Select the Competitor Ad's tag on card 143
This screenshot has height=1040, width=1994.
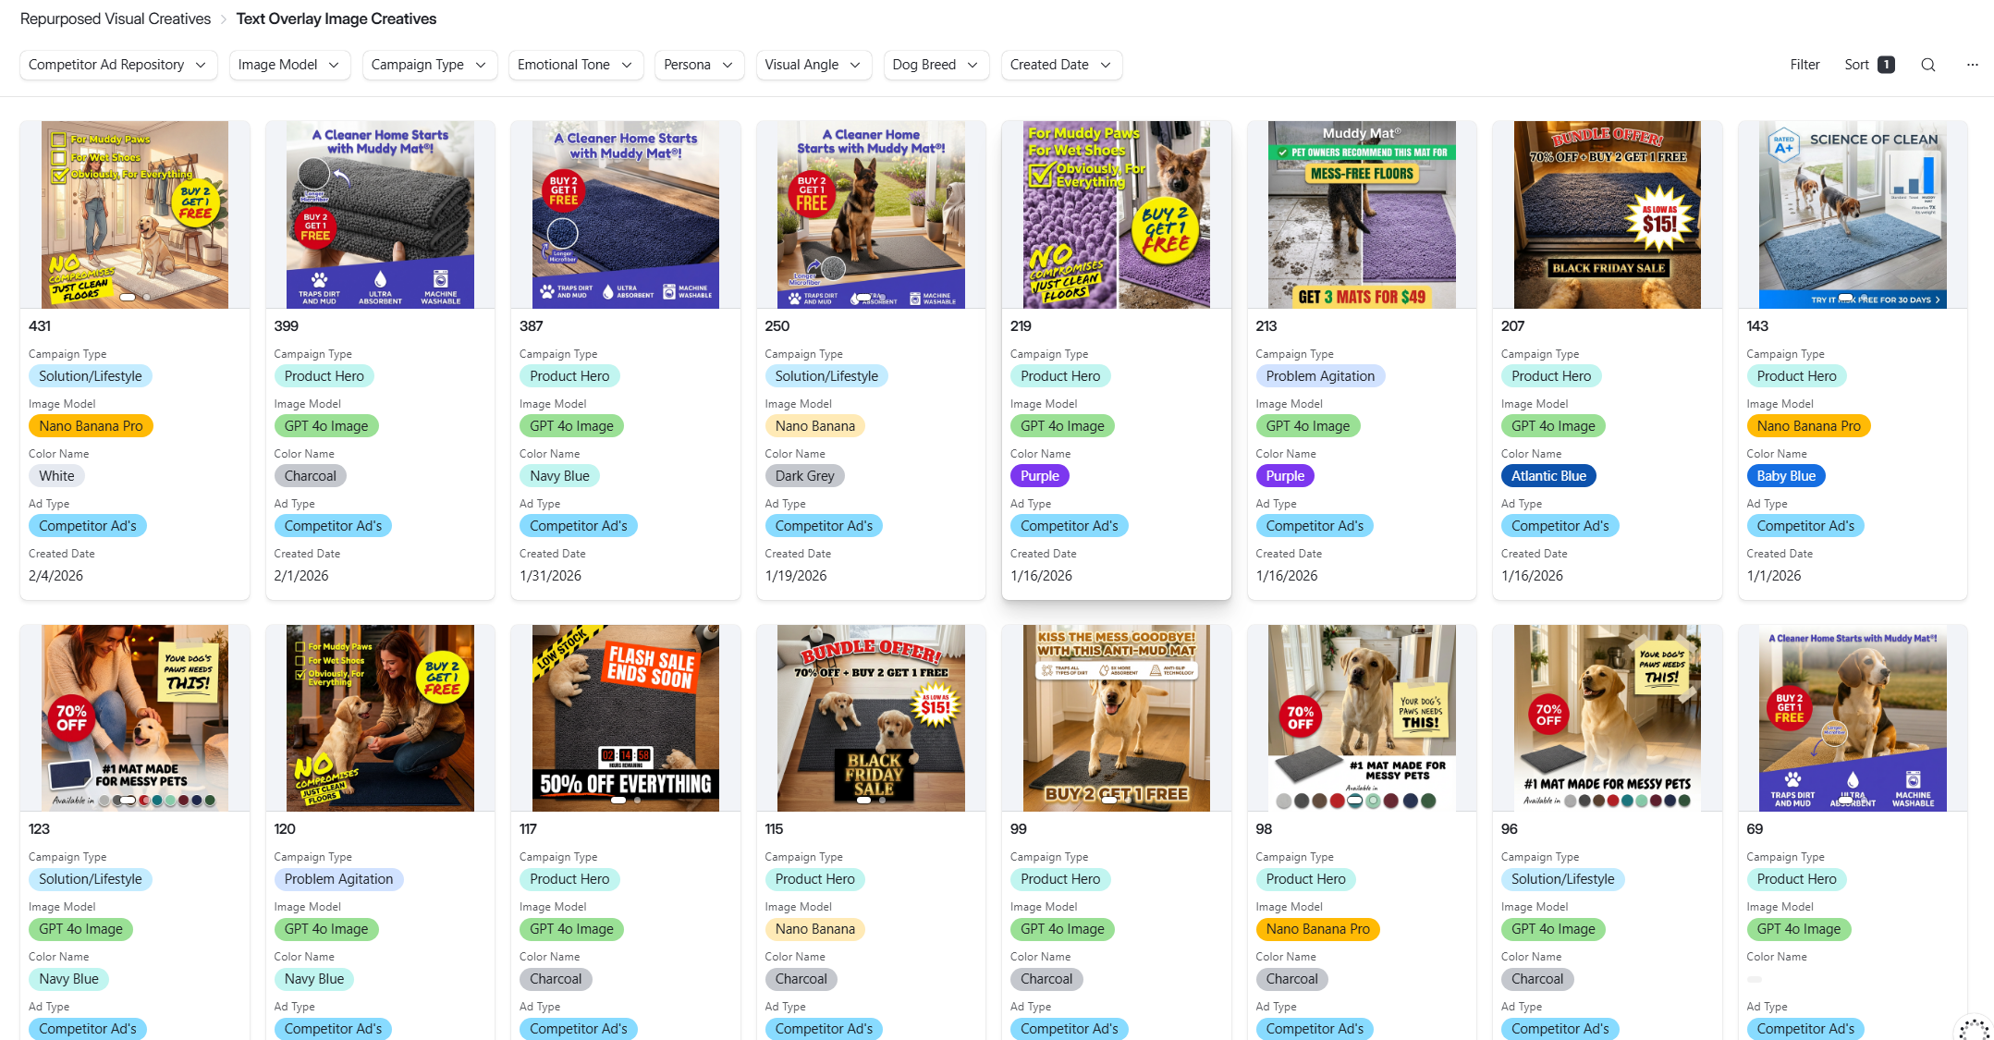coord(1805,526)
